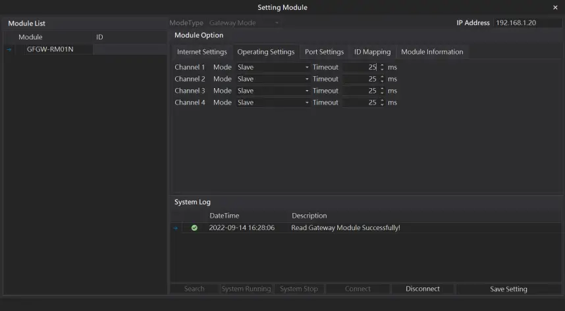565x311 pixels.
Task: Open the ID Mapping tab
Action: point(372,52)
